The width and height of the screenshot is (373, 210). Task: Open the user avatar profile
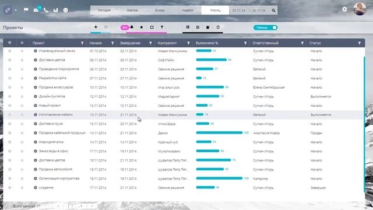tap(360, 9)
